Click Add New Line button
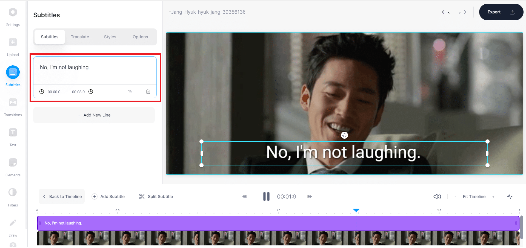 click(94, 115)
